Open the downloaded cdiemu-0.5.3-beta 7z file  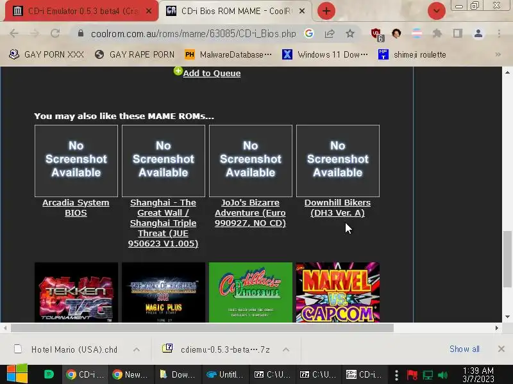click(217, 349)
